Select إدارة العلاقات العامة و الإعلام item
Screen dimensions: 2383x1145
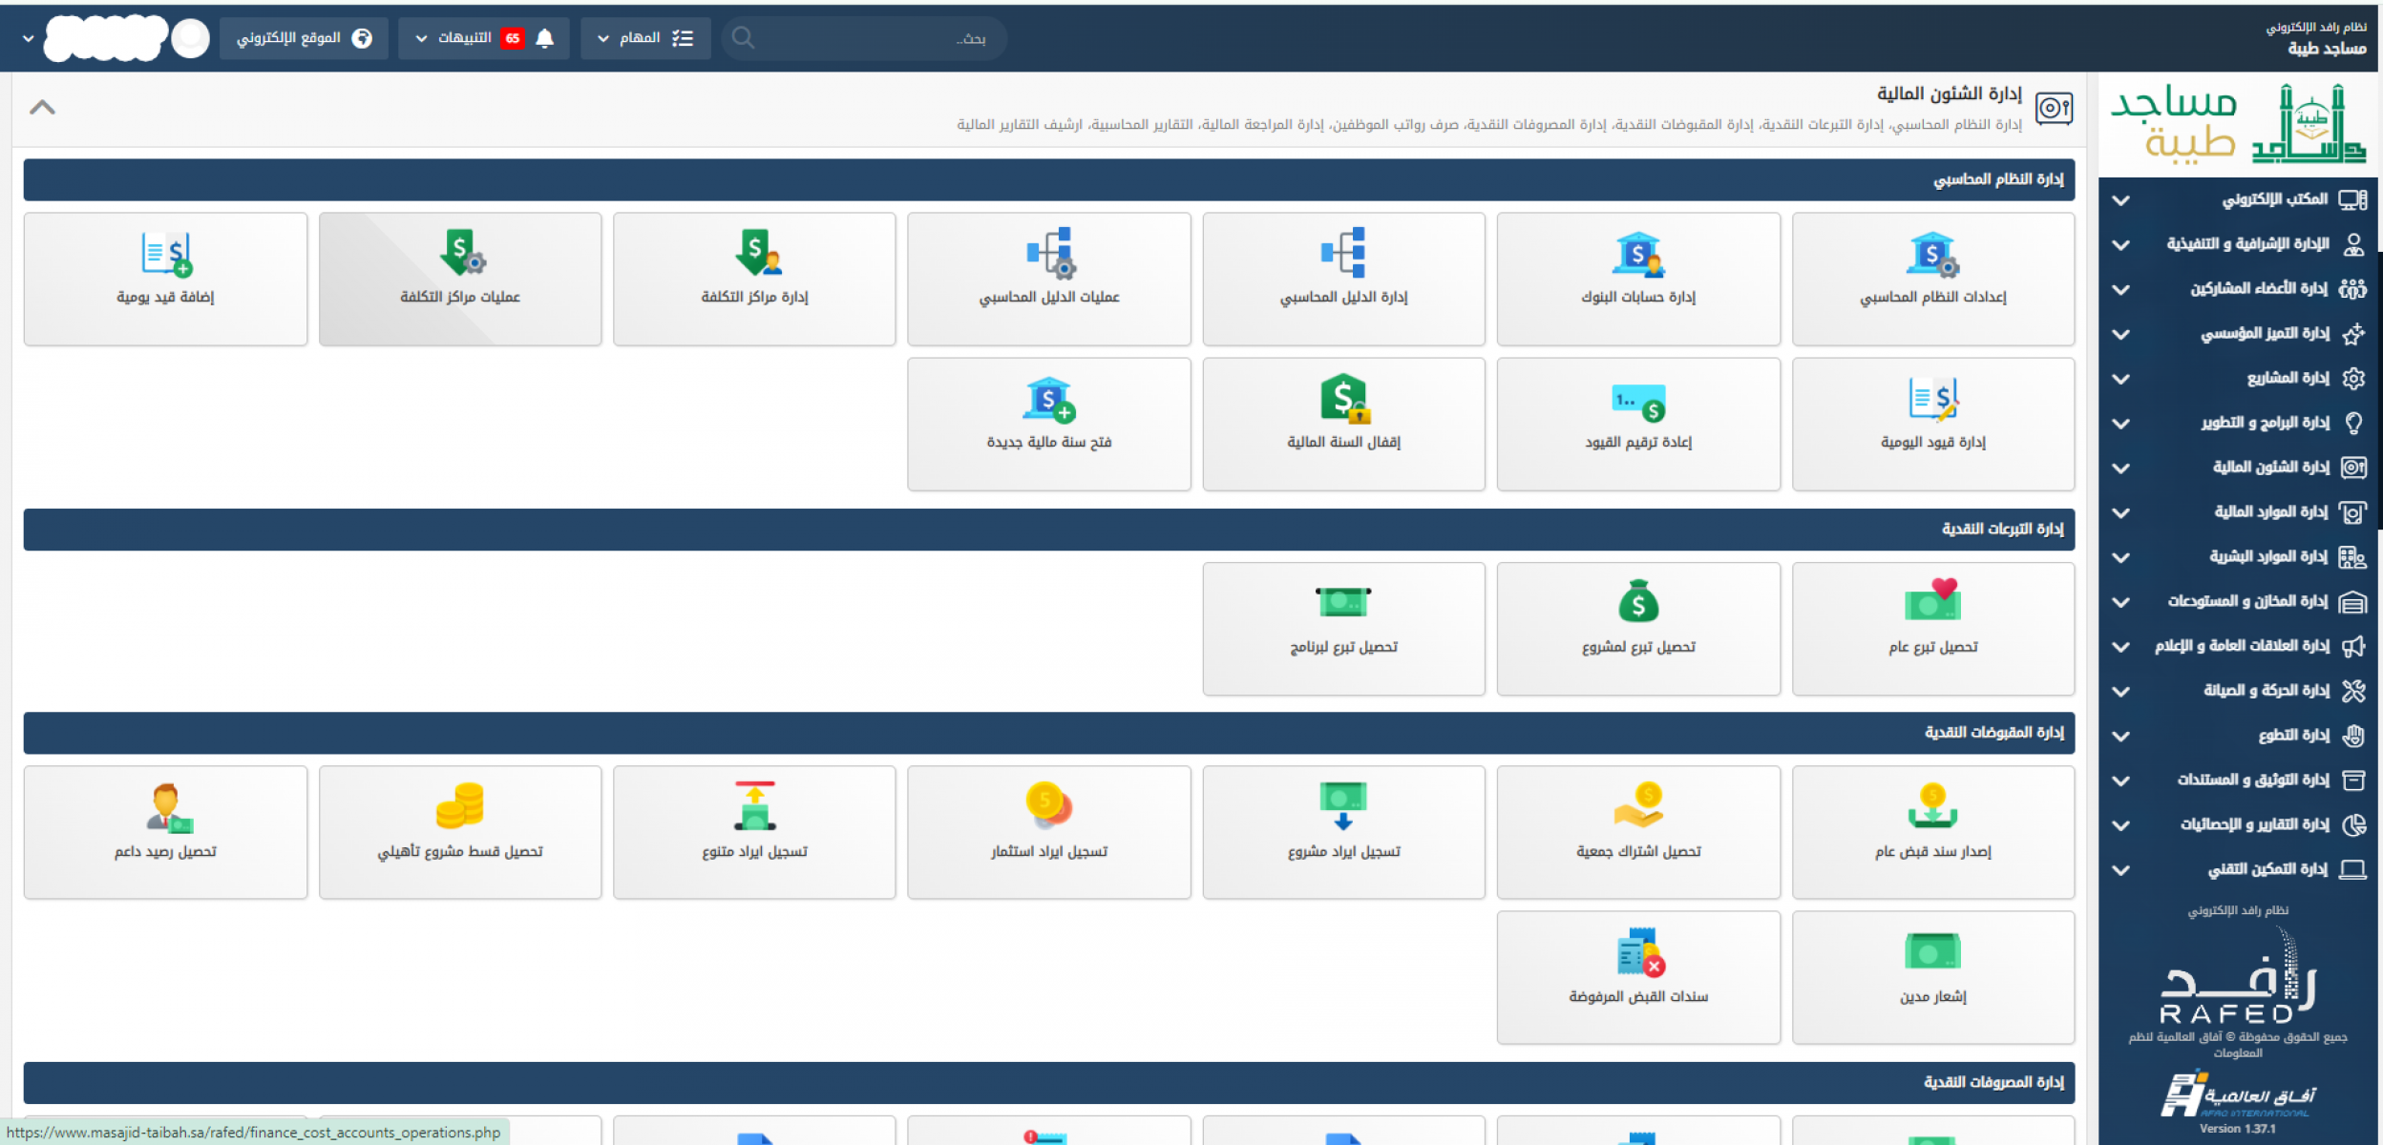[x=2238, y=646]
